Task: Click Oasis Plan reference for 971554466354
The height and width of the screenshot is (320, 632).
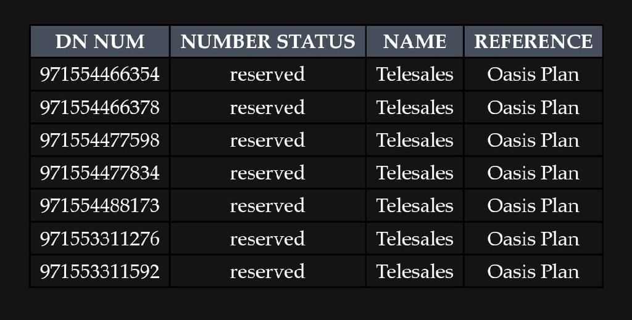Action: point(533,74)
